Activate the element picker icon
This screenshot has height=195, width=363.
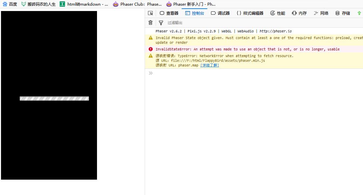150,13
